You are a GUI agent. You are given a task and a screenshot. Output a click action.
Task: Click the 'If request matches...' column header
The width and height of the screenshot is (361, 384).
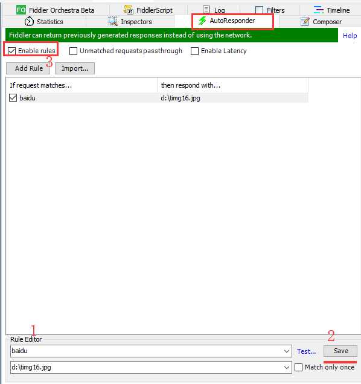[x=81, y=85]
